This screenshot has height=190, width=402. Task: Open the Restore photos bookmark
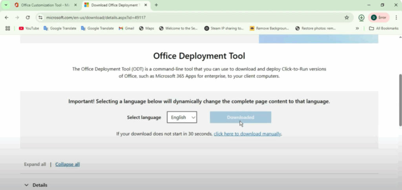tap(316, 29)
